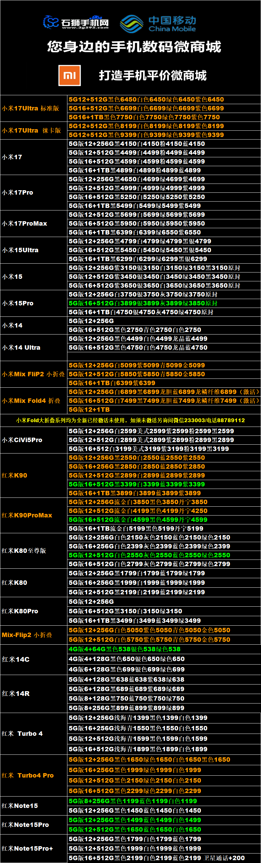The height and width of the screenshot is (863, 261).
Task: Click the yellow Fold series activation notice
Action: pos(130,420)
